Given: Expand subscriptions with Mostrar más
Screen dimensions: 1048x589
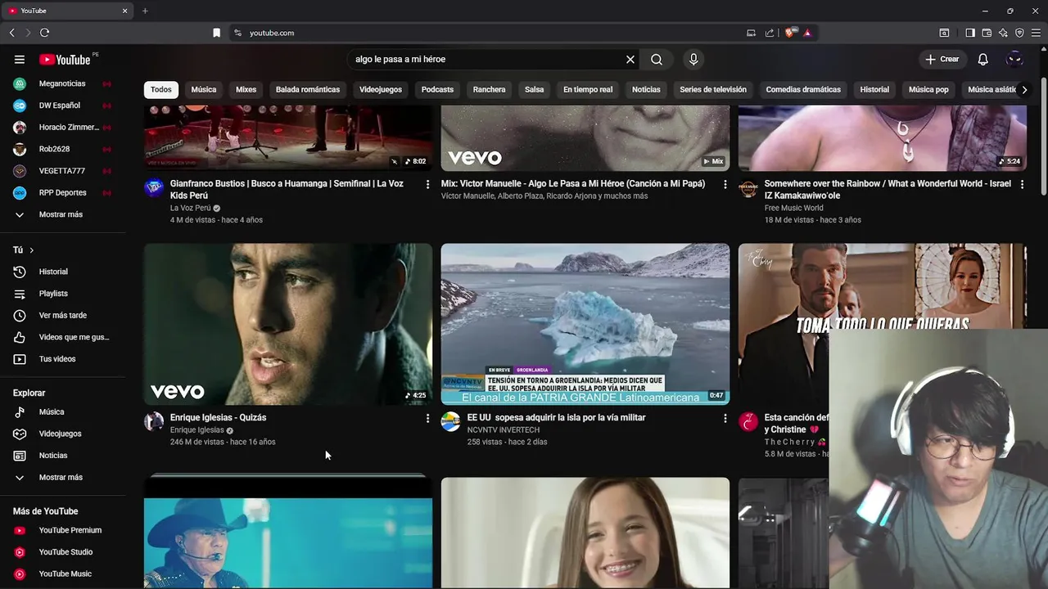Looking at the screenshot, I should (62, 214).
